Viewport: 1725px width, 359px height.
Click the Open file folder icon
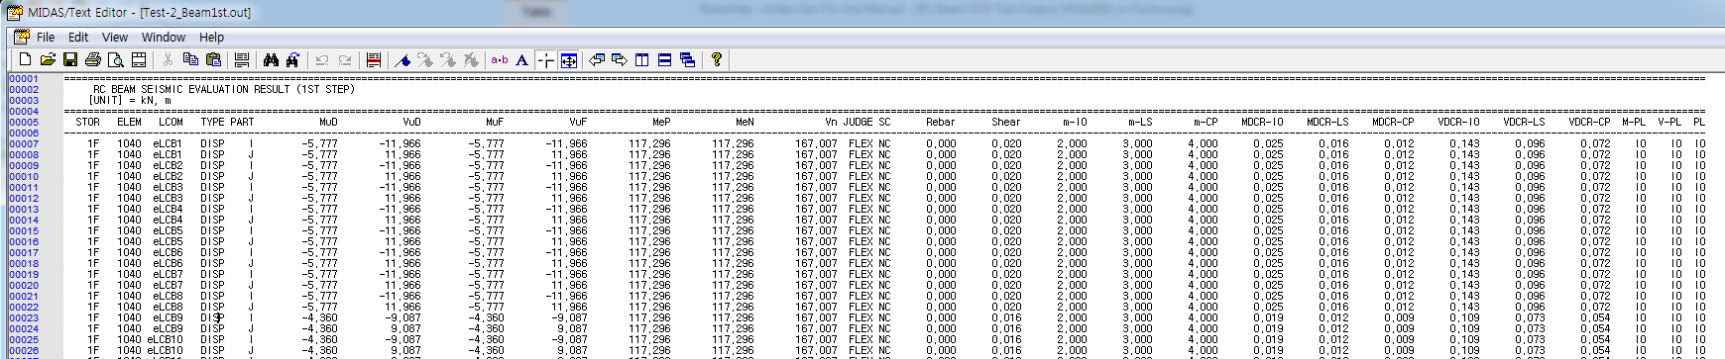[47, 60]
